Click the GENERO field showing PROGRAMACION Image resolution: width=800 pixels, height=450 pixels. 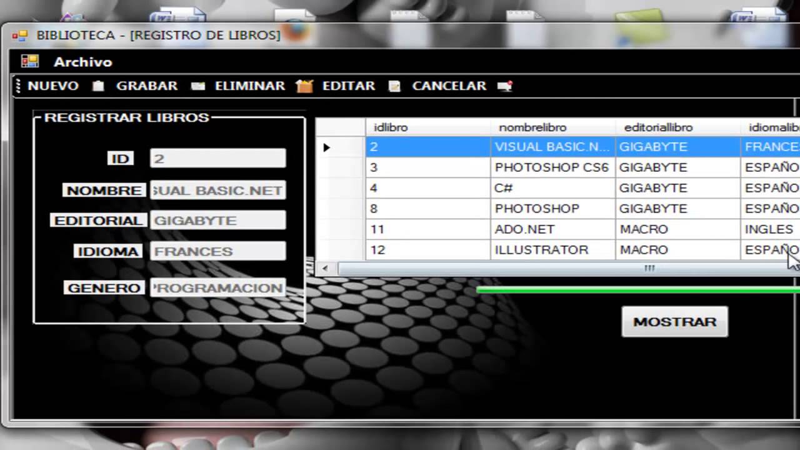point(218,287)
